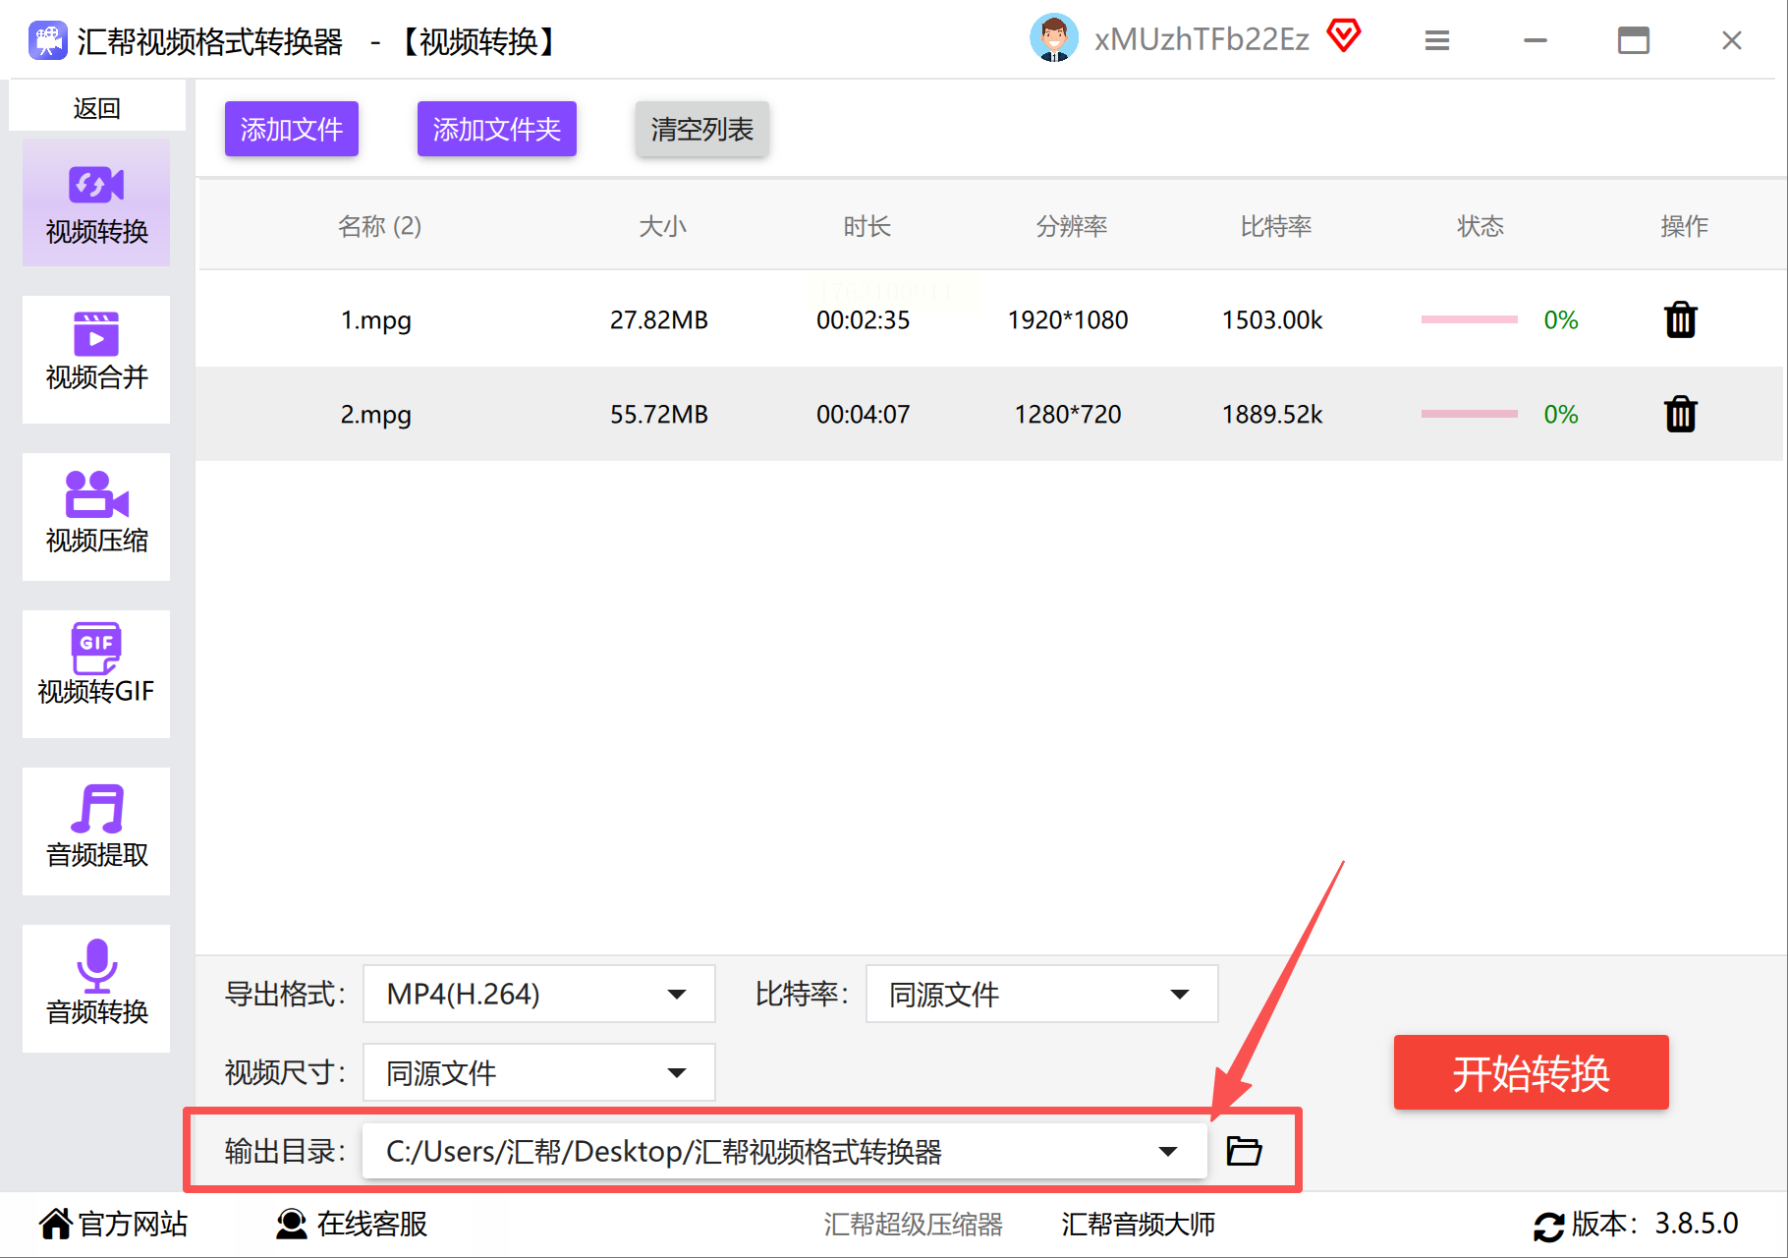Click the 0% status of 1.mpg

pyautogui.click(x=1560, y=320)
